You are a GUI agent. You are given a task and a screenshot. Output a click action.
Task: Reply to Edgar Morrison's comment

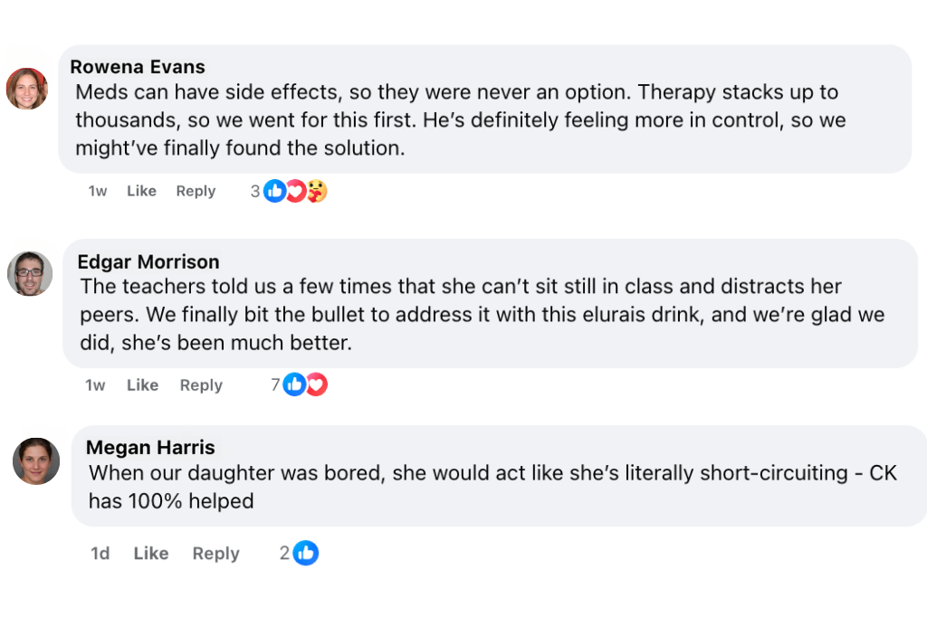(201, 385)
